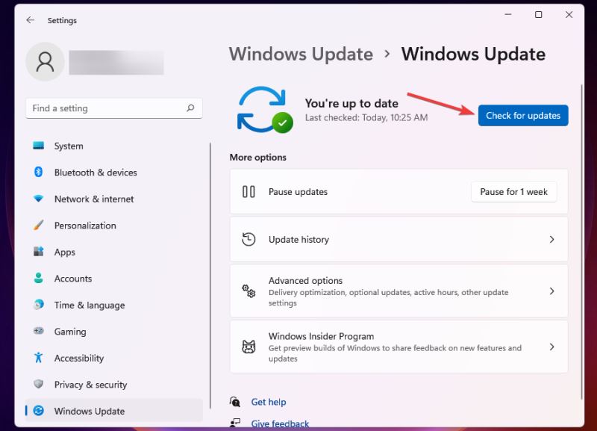Open Network & internet via its globe icon

click(39, 199)
